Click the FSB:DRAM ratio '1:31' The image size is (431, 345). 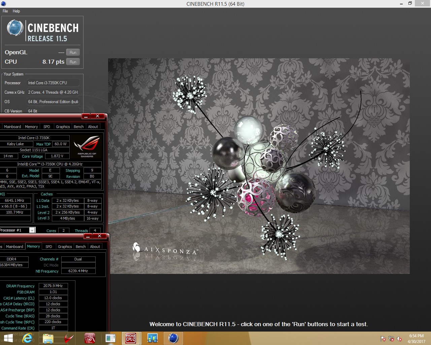click(53, 292)
